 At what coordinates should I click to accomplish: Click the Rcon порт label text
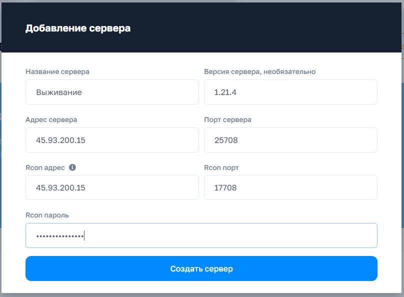(x=221, y=167)
